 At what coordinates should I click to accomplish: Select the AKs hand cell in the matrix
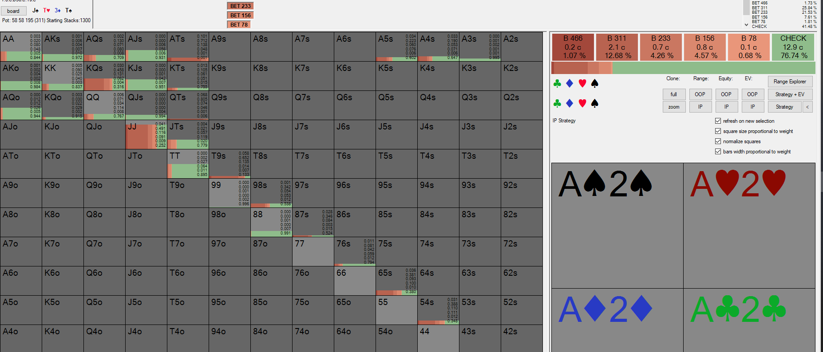point(63,47)
